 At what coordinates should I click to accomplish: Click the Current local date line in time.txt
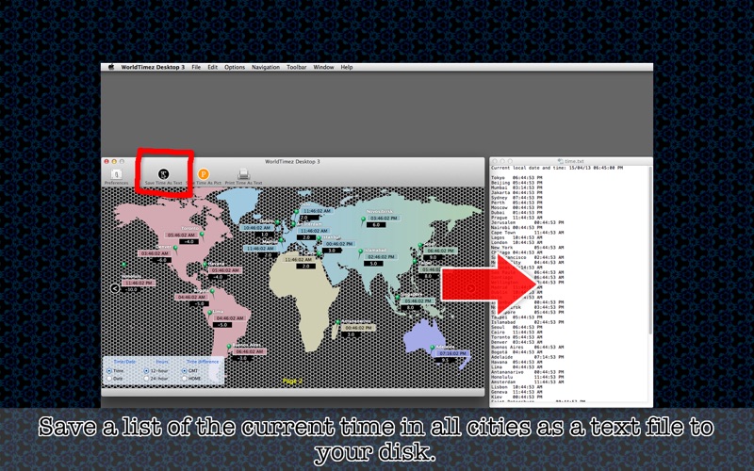pyautogui.click(x=556, y=168)
